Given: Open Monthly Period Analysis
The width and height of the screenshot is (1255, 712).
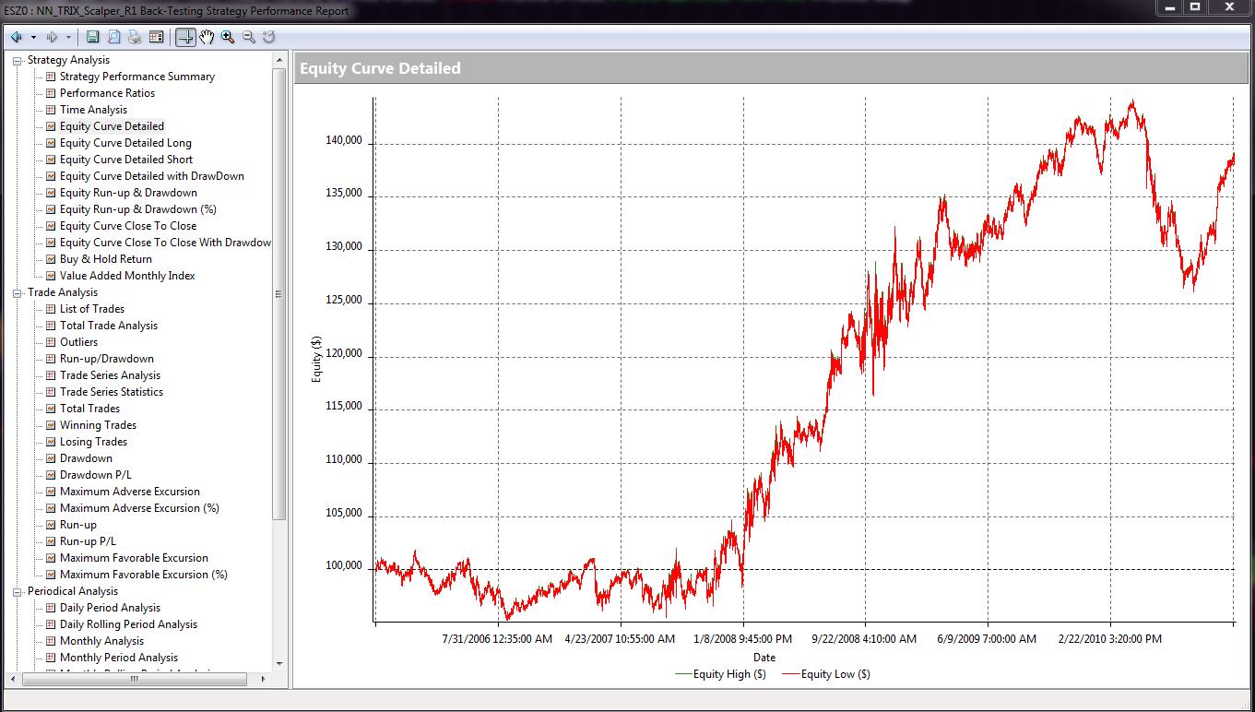Looking at the screenshot, I should (x=119, y=658).
